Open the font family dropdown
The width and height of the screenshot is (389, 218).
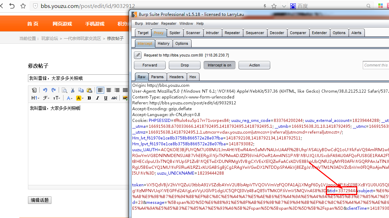point(46,98)
